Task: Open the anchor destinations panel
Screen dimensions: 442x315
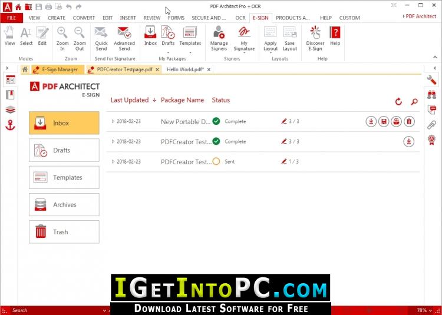Action: (x=11, y=125)
